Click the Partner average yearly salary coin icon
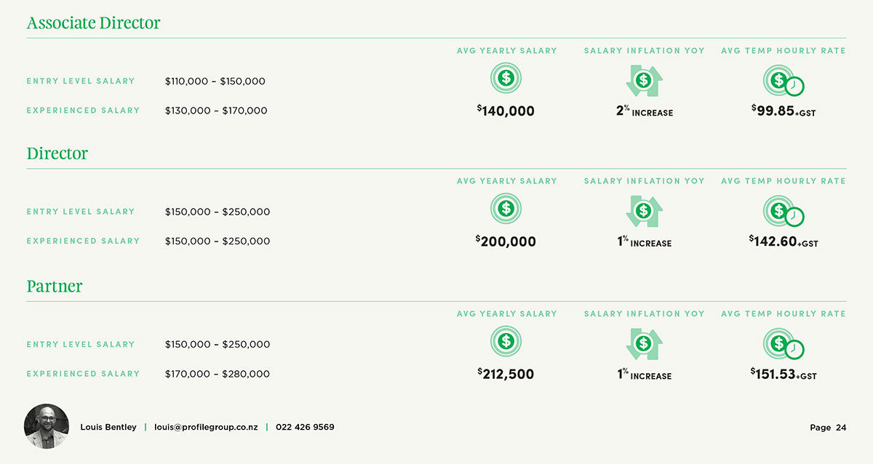873x464 pixels. (x=506, y=341)
